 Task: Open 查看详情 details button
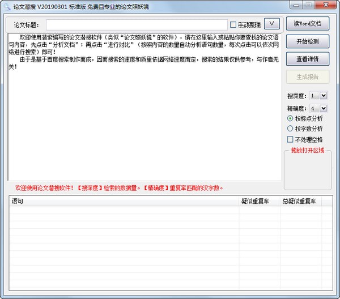point(307,58)
